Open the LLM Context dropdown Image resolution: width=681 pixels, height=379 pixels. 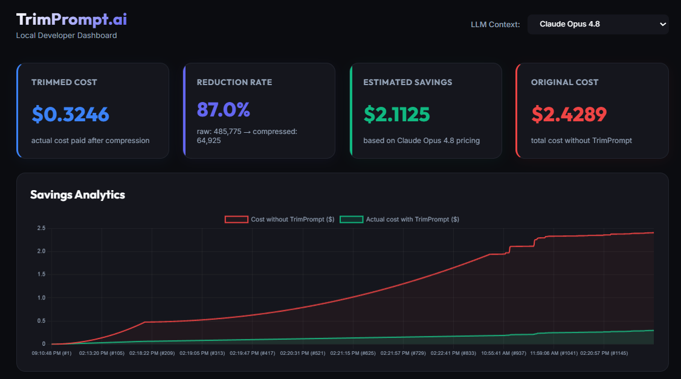click(598, 24)
